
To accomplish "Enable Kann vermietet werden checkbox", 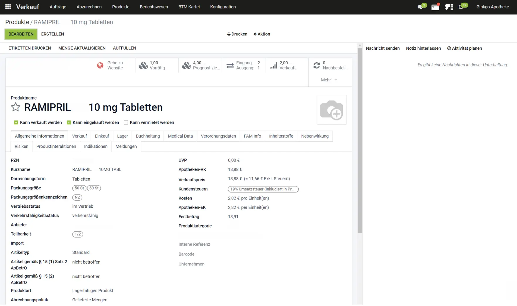I will click(126, 123).
